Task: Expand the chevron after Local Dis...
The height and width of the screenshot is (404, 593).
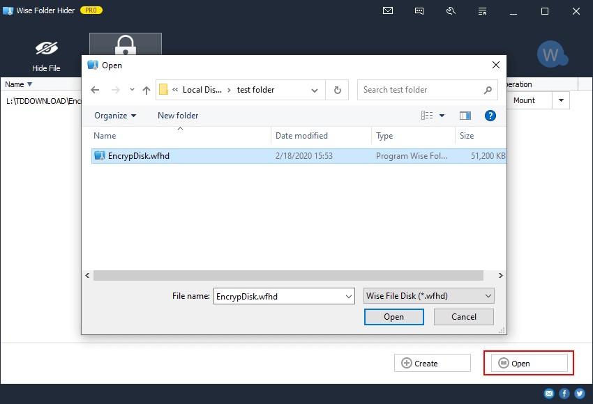Action: (229, 90)
